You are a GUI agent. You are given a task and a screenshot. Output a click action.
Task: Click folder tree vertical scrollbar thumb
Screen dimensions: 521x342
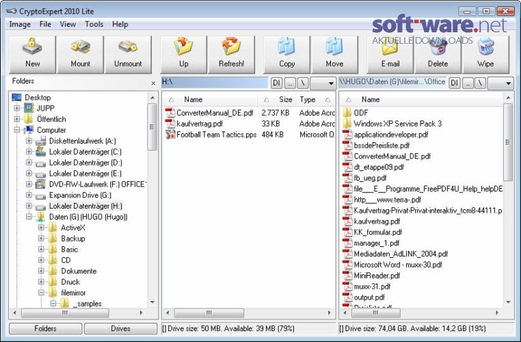(152, 127)
